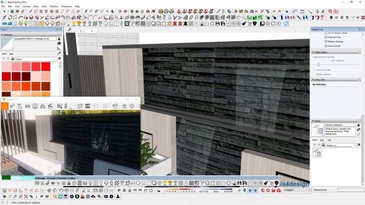Collapse the Styles panel
Screen dimensions: 365x205
[313, 121]
